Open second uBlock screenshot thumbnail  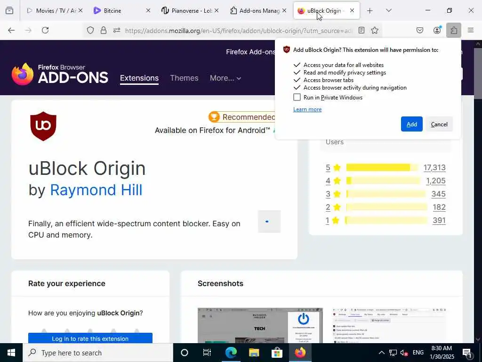389,325
